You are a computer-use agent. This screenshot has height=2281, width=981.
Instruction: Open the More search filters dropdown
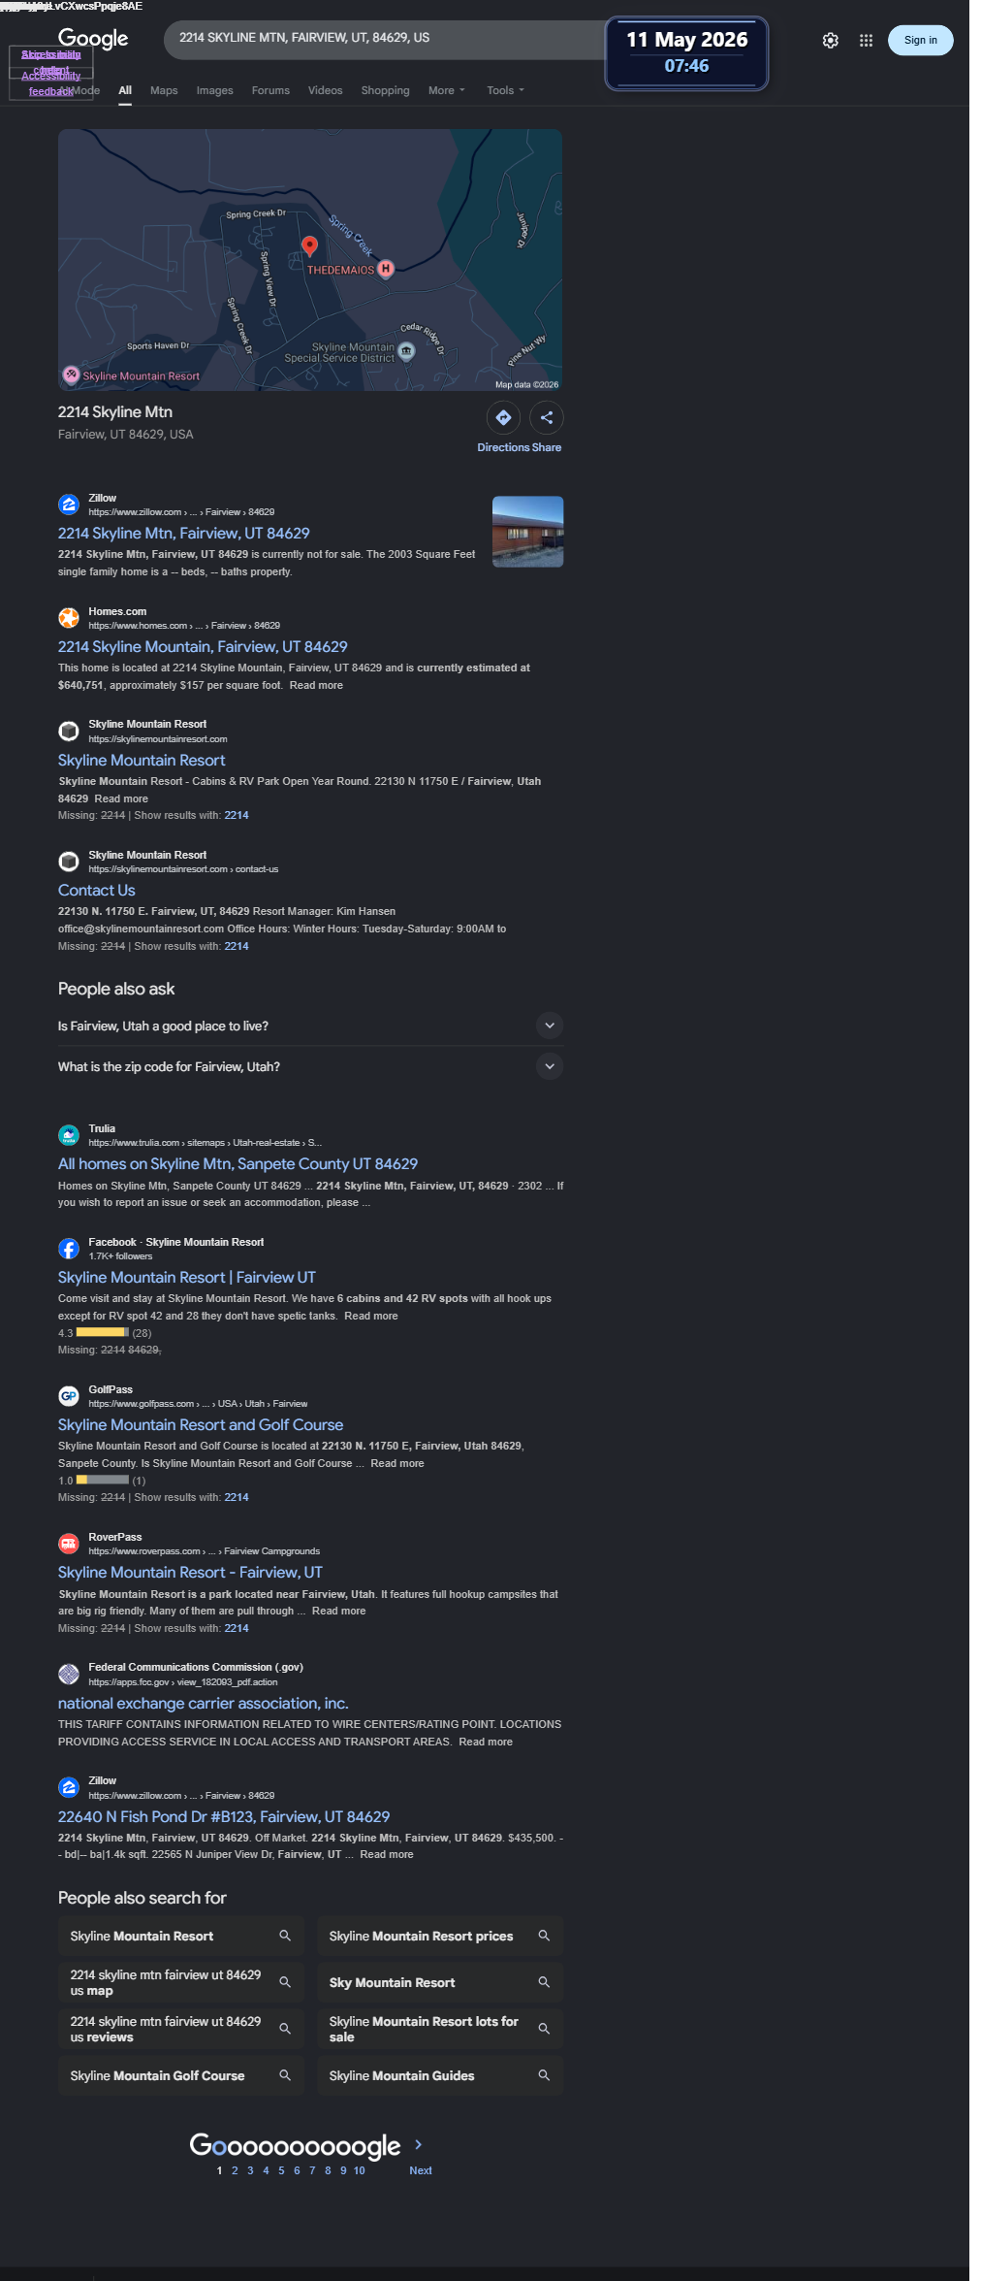pos(447,90)
